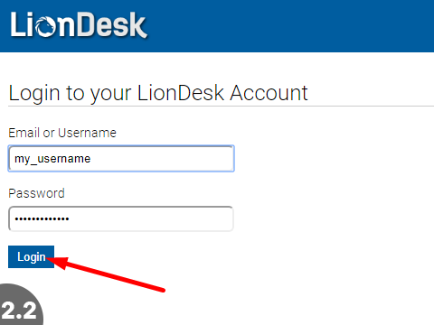The height and width of the screenshot is (325, 434).
Task: Click the blue Login button
Action: [31, 256]
